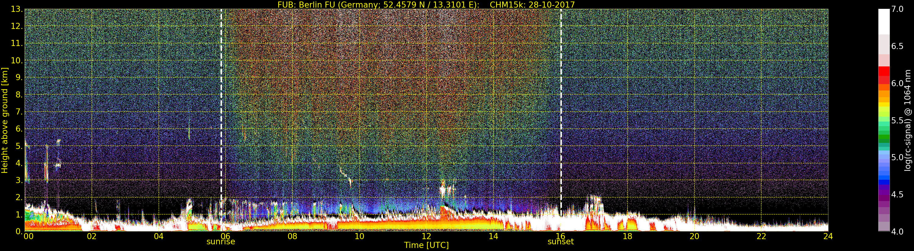Click the "00" time axis tick label
This screenshot has height=251, width=914.
28,236
